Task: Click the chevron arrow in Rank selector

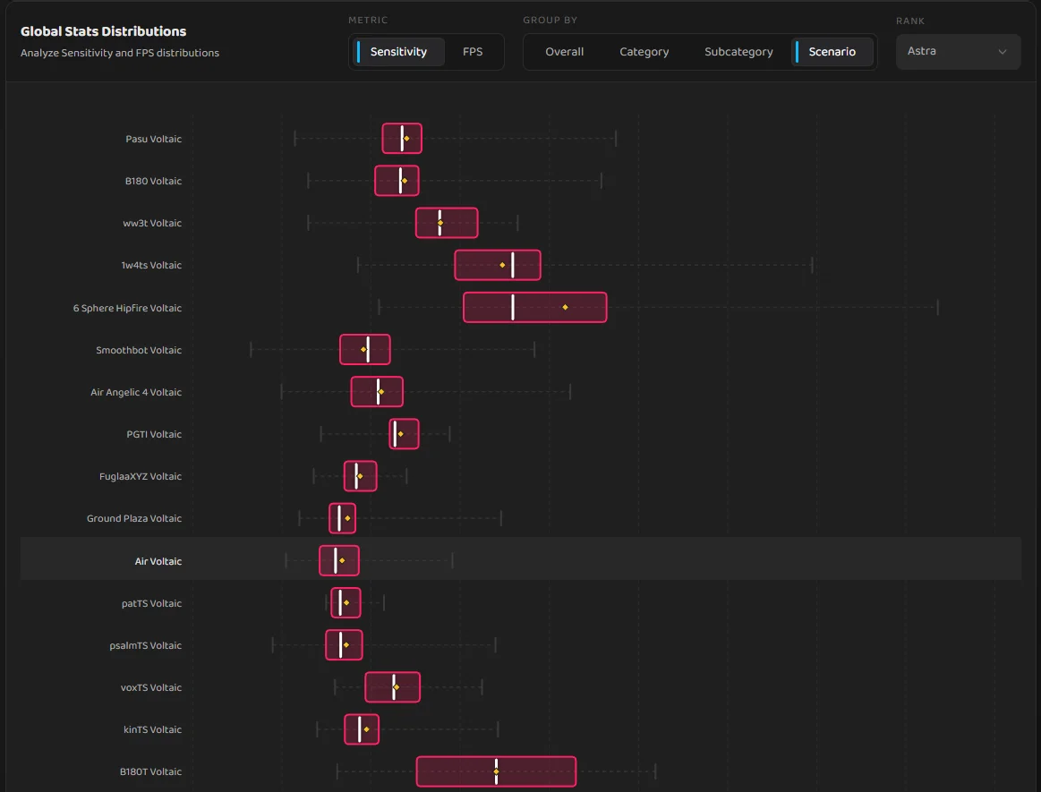Action: coord(1003,52)
